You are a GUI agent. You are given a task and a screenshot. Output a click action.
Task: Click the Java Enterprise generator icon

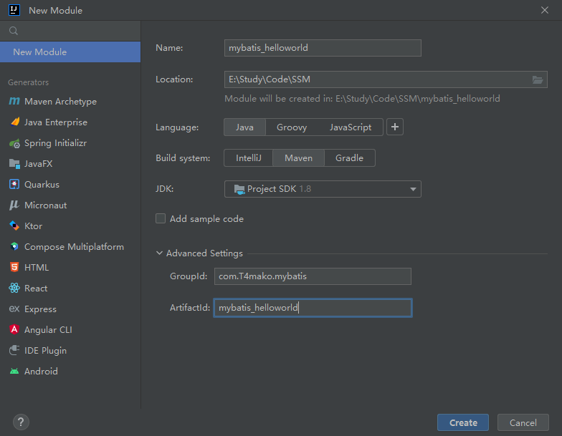[x=14, y=122]
